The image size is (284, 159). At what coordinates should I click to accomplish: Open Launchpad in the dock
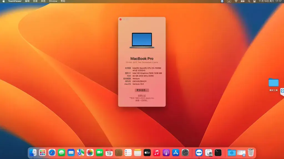tap(42, 153)
